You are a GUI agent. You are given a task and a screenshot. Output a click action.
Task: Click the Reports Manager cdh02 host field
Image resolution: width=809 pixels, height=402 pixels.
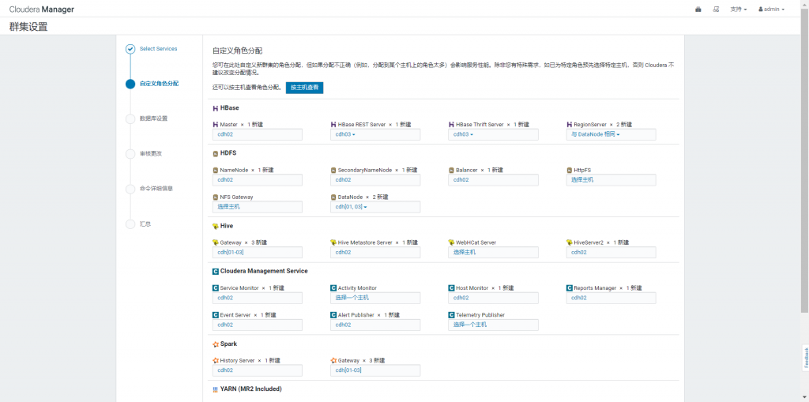tap(611, 298)
